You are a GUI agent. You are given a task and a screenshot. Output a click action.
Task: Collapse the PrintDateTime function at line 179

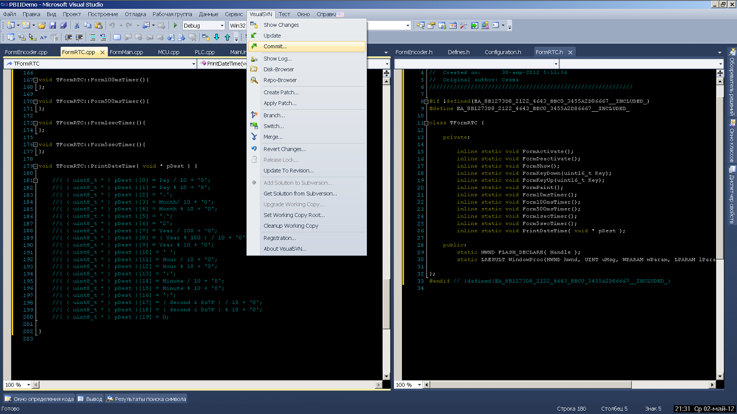pos(35,166)
